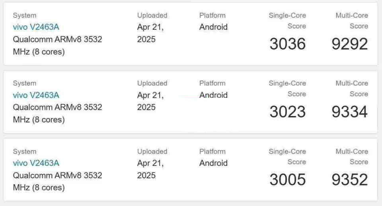Viewport: 382px width, 206px height.
Task: Click the Apr 21, 2025 date in the 3023 result
Action: click(x=150, y=101)
